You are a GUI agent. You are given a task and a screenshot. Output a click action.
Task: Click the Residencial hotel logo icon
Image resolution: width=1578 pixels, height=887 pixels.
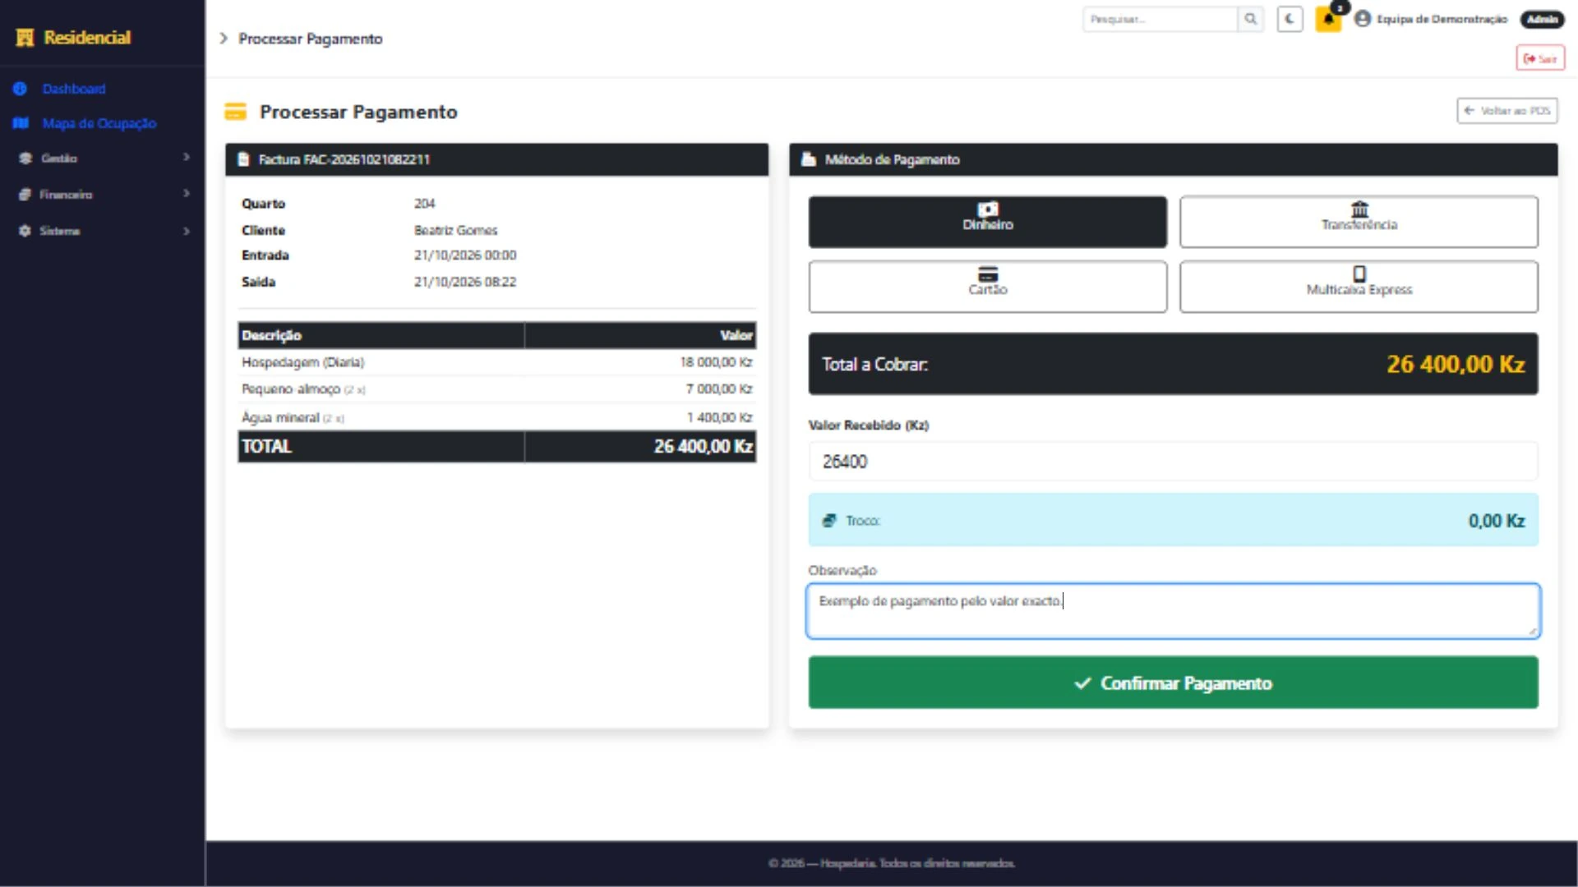click(25, 38)
